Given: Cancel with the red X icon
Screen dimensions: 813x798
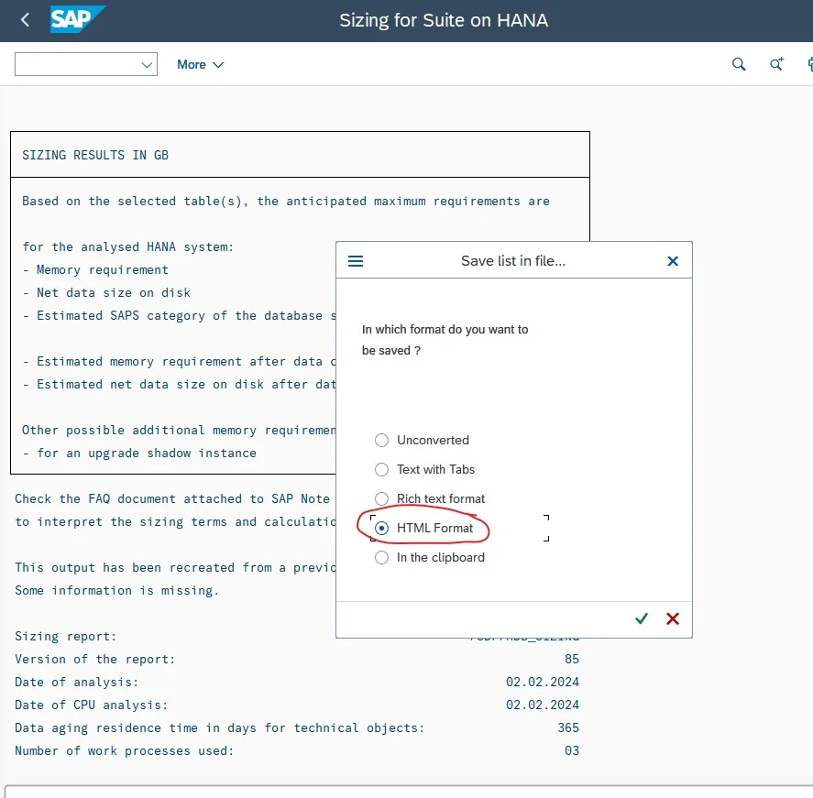Looking at the screenshot, I should coord(673,618).
